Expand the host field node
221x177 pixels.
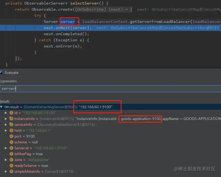point(6,131)
